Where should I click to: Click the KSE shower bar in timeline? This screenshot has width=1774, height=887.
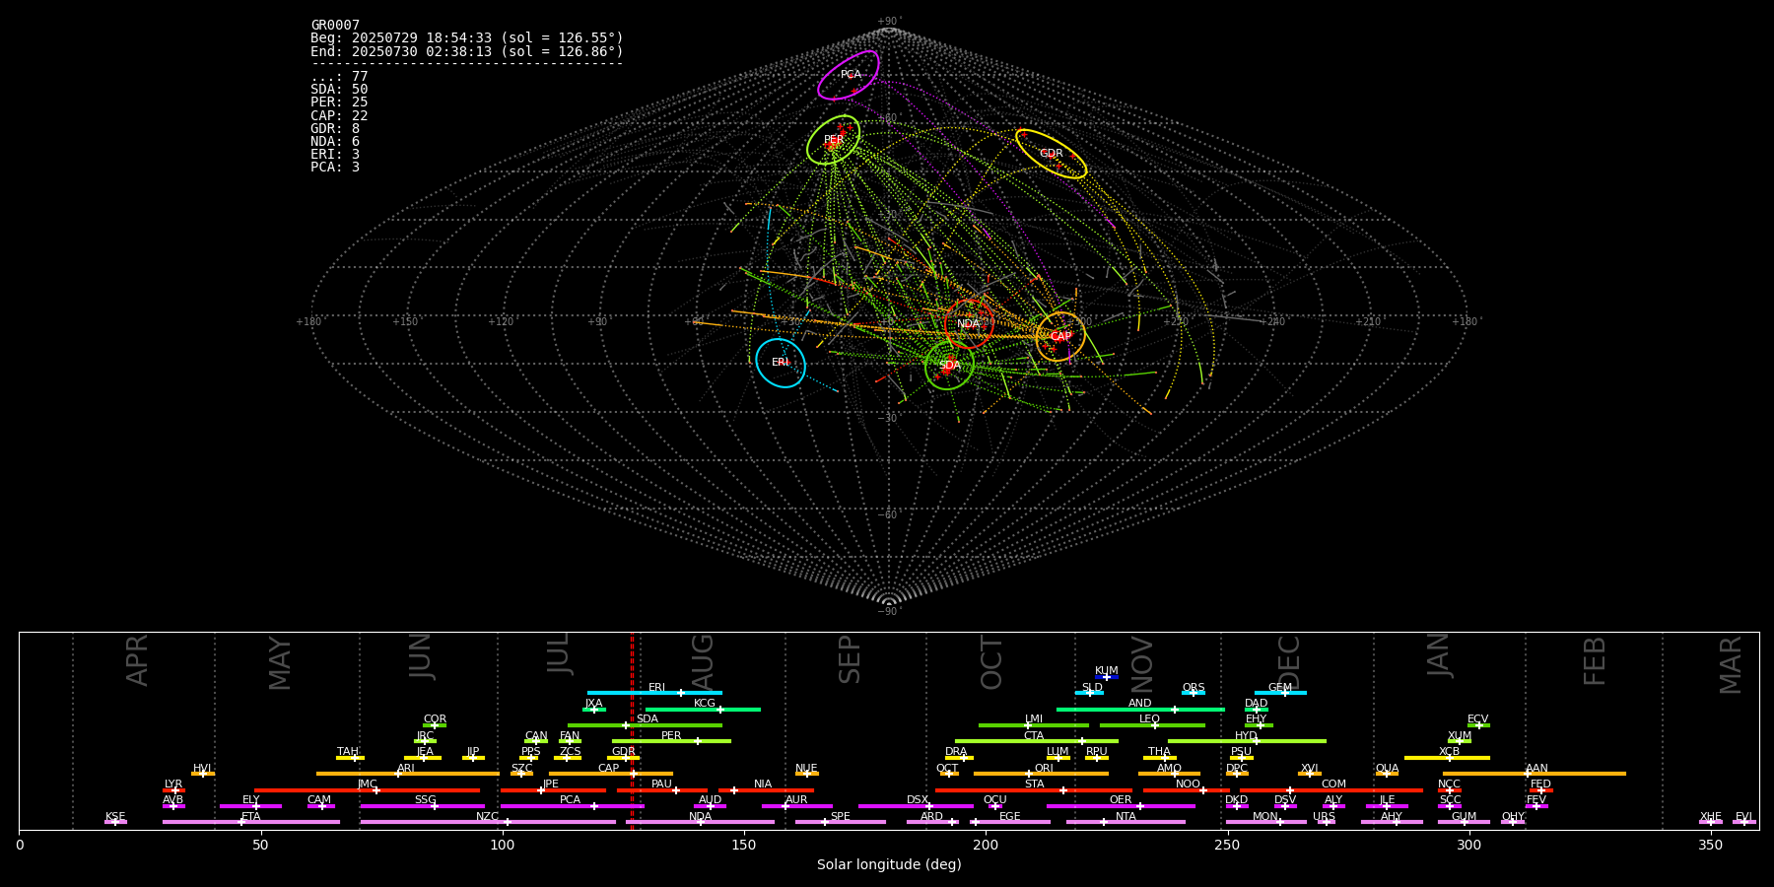[x=115, y=822]
